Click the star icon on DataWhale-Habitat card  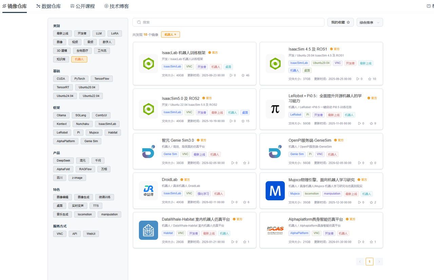click(244, 242)
